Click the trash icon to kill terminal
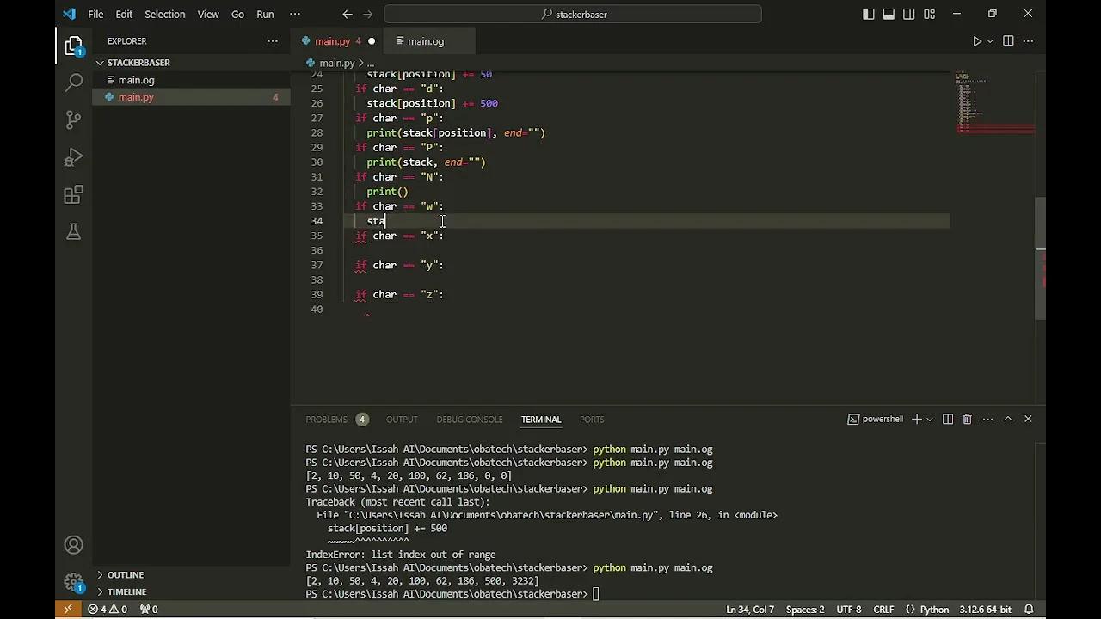The width and height of the screenshot is (1101, 619). pos(967,419)
